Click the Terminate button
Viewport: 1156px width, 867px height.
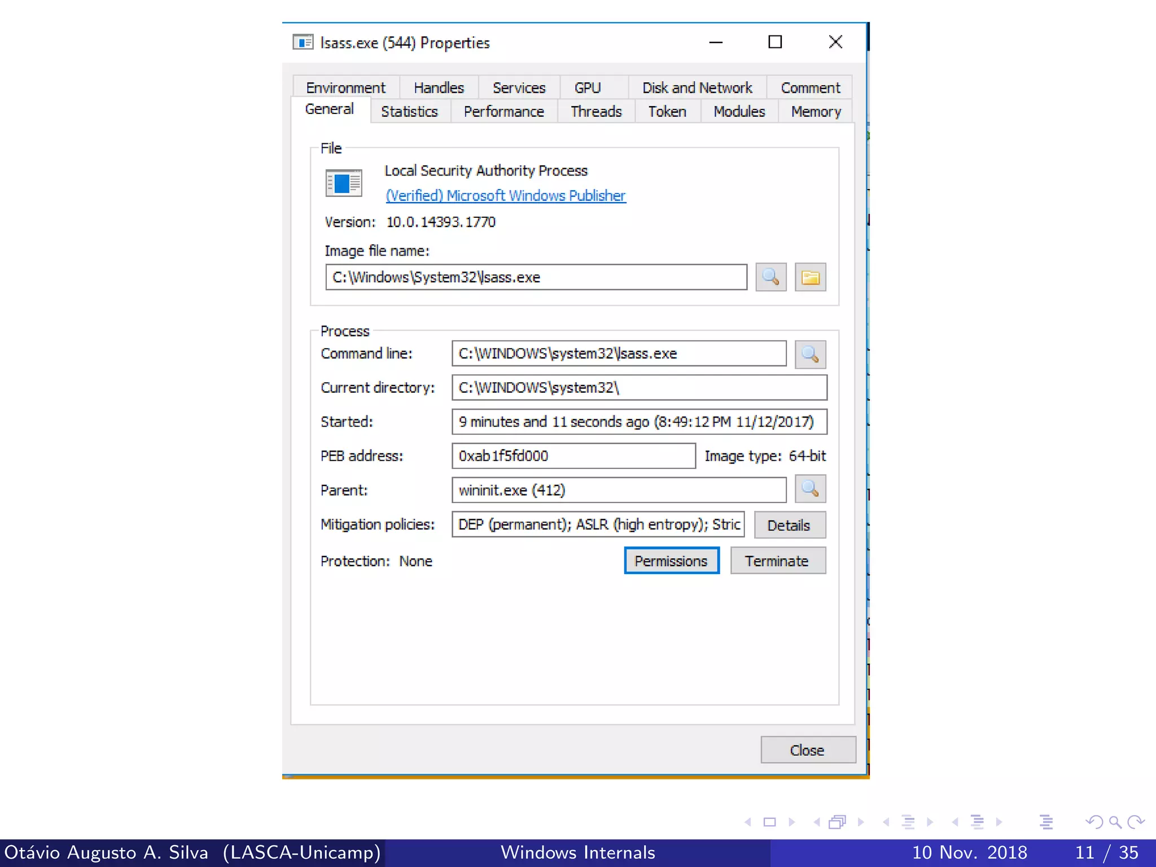click(778, 561)
